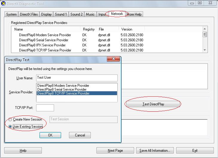Click the Test Session name field
The height and width of the screenshot is (158, 218).
[x=84, y=119]
